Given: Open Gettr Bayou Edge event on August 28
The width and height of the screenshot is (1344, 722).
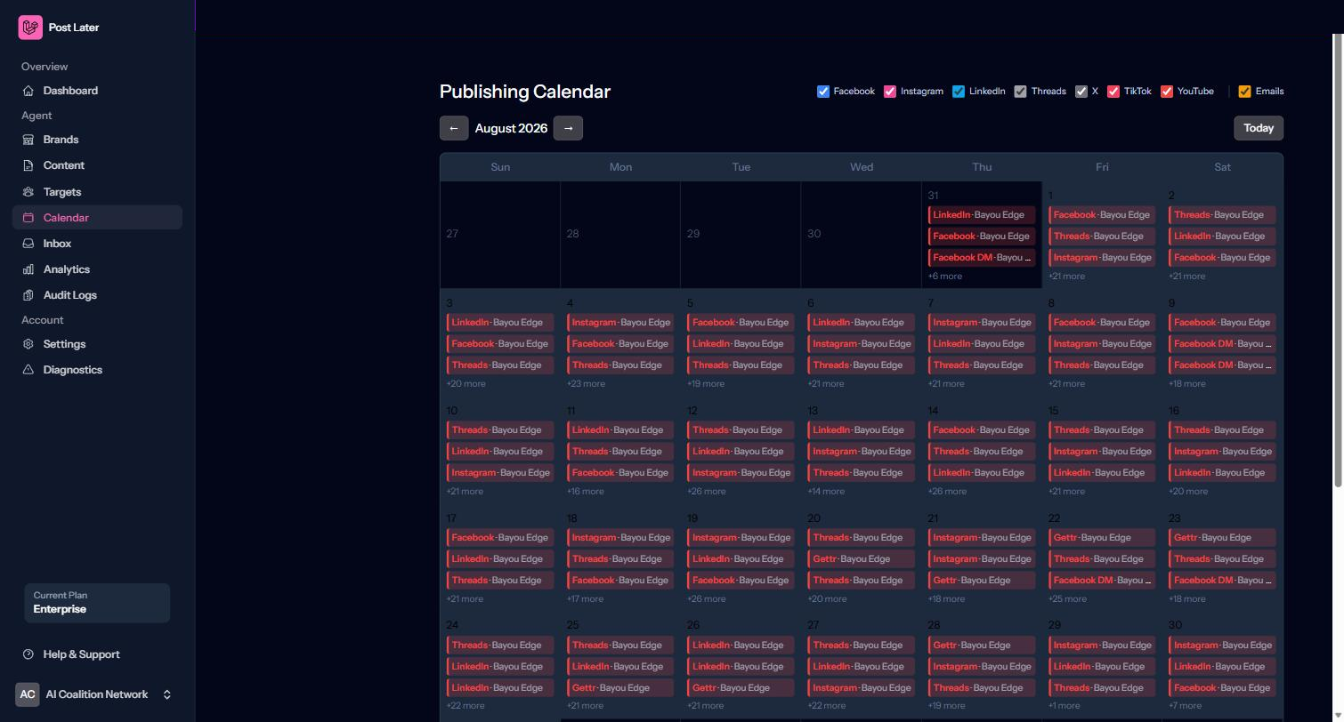Looking at the screenshot, I should [x=982, y=646].
